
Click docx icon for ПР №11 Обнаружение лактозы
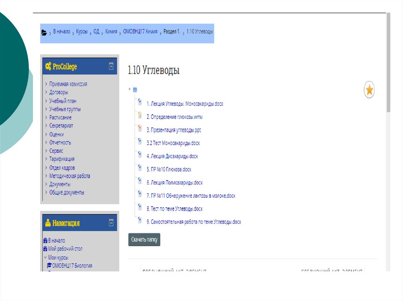140,193
